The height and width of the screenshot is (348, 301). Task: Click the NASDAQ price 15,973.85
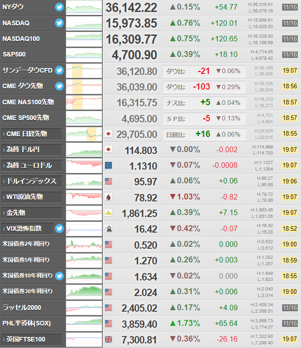[x=131, y=23]
